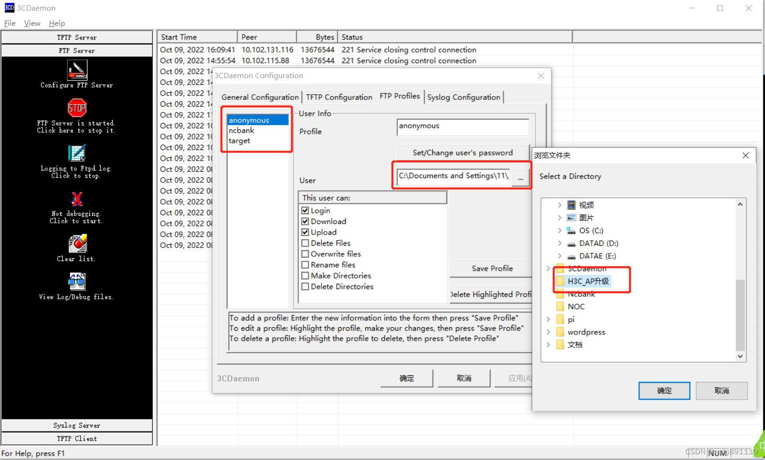Select the H3C_AP升级 folder
The width and height of the screenshot is (765, 460).
coord(583,281)
